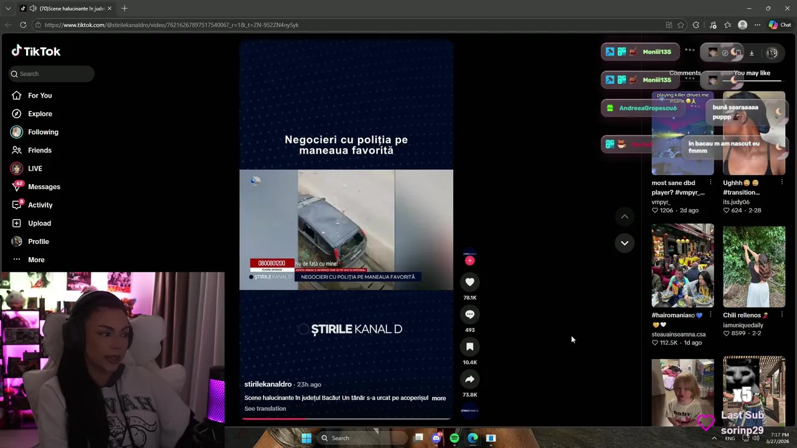797x448 pixels.
Task: Seek on the video progress bar
Action: tap(346, 419)
